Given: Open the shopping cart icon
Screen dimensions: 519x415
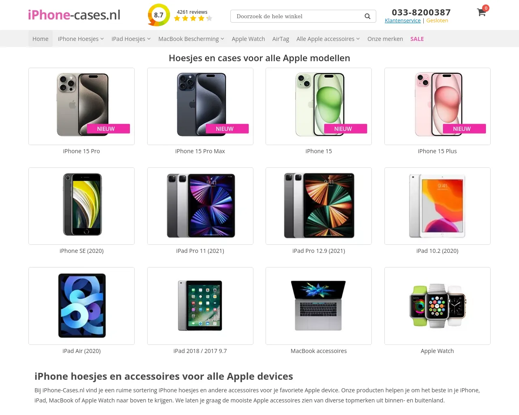Looking at the screenshot, I should 482,12.
